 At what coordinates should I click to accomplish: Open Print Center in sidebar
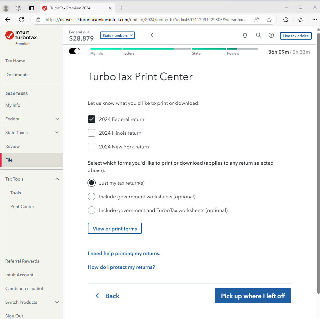[x=22, y=206]
